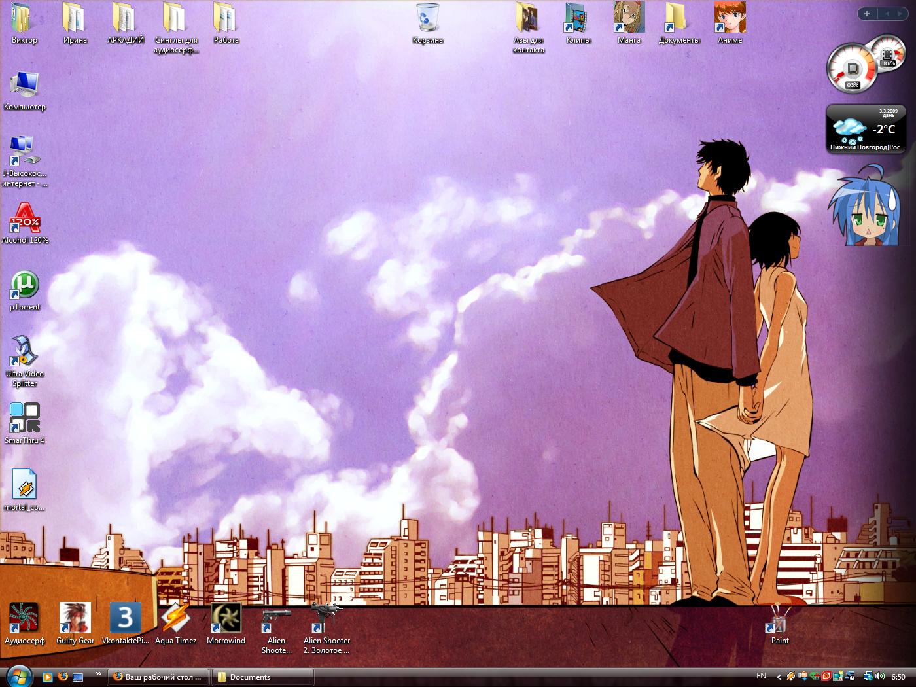
Task: Select the Ultra Video Splitter icon
Action: (24, 361)
